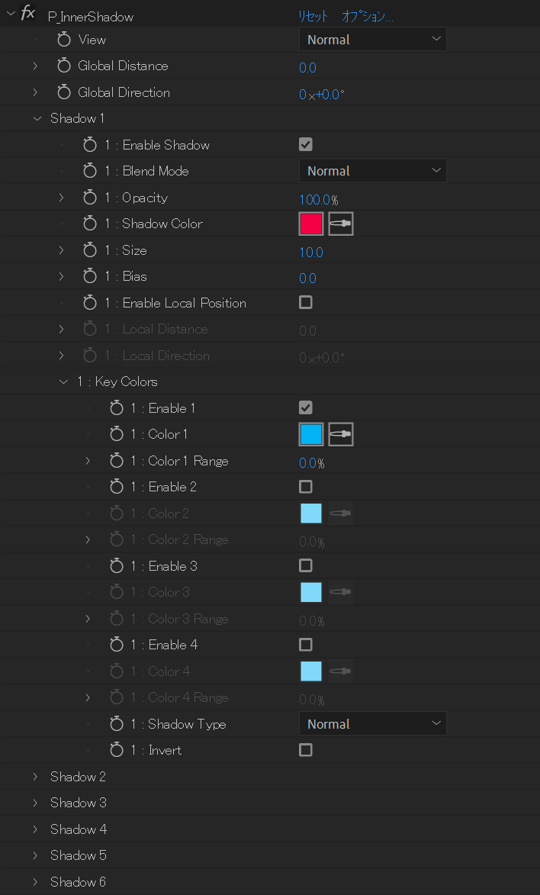Click the stopwatch beside 1 : Size
Image resolution: width=540 pixels, height=895 pixels.
(90, 250)
